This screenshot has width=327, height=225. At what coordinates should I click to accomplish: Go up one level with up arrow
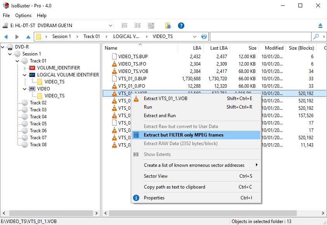click(x=28, y=37)
